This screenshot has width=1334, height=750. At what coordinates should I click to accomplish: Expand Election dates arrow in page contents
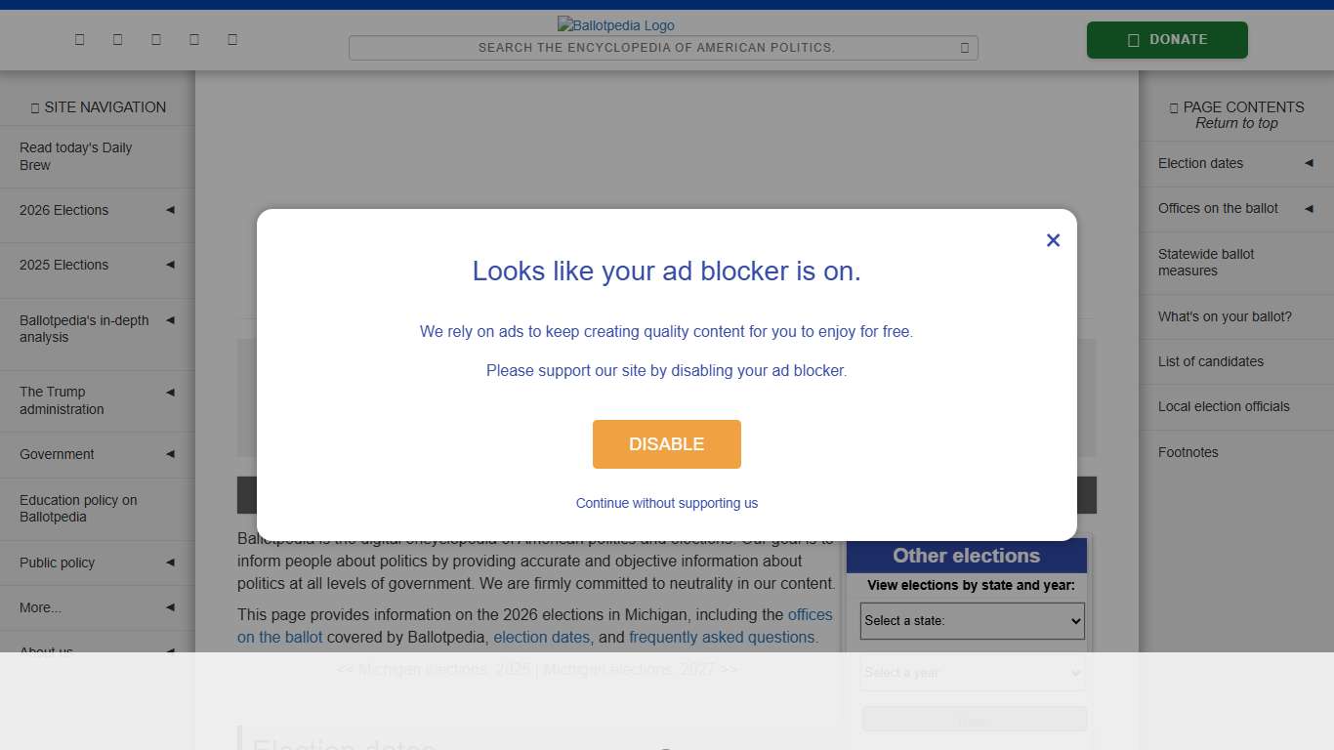pos(1309,163)
